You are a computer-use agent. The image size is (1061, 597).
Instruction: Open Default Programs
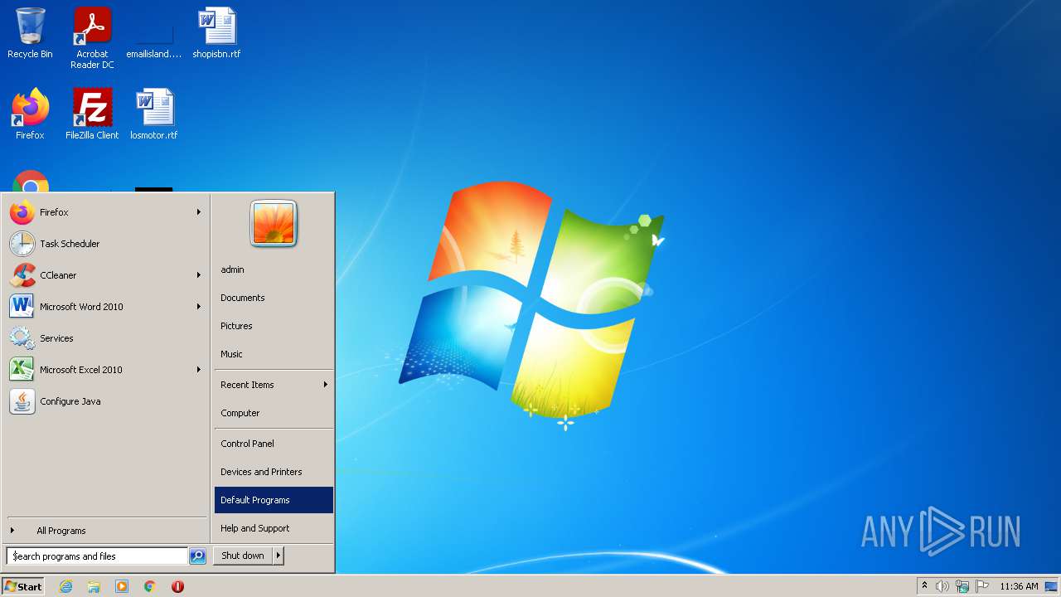[274, 500]
